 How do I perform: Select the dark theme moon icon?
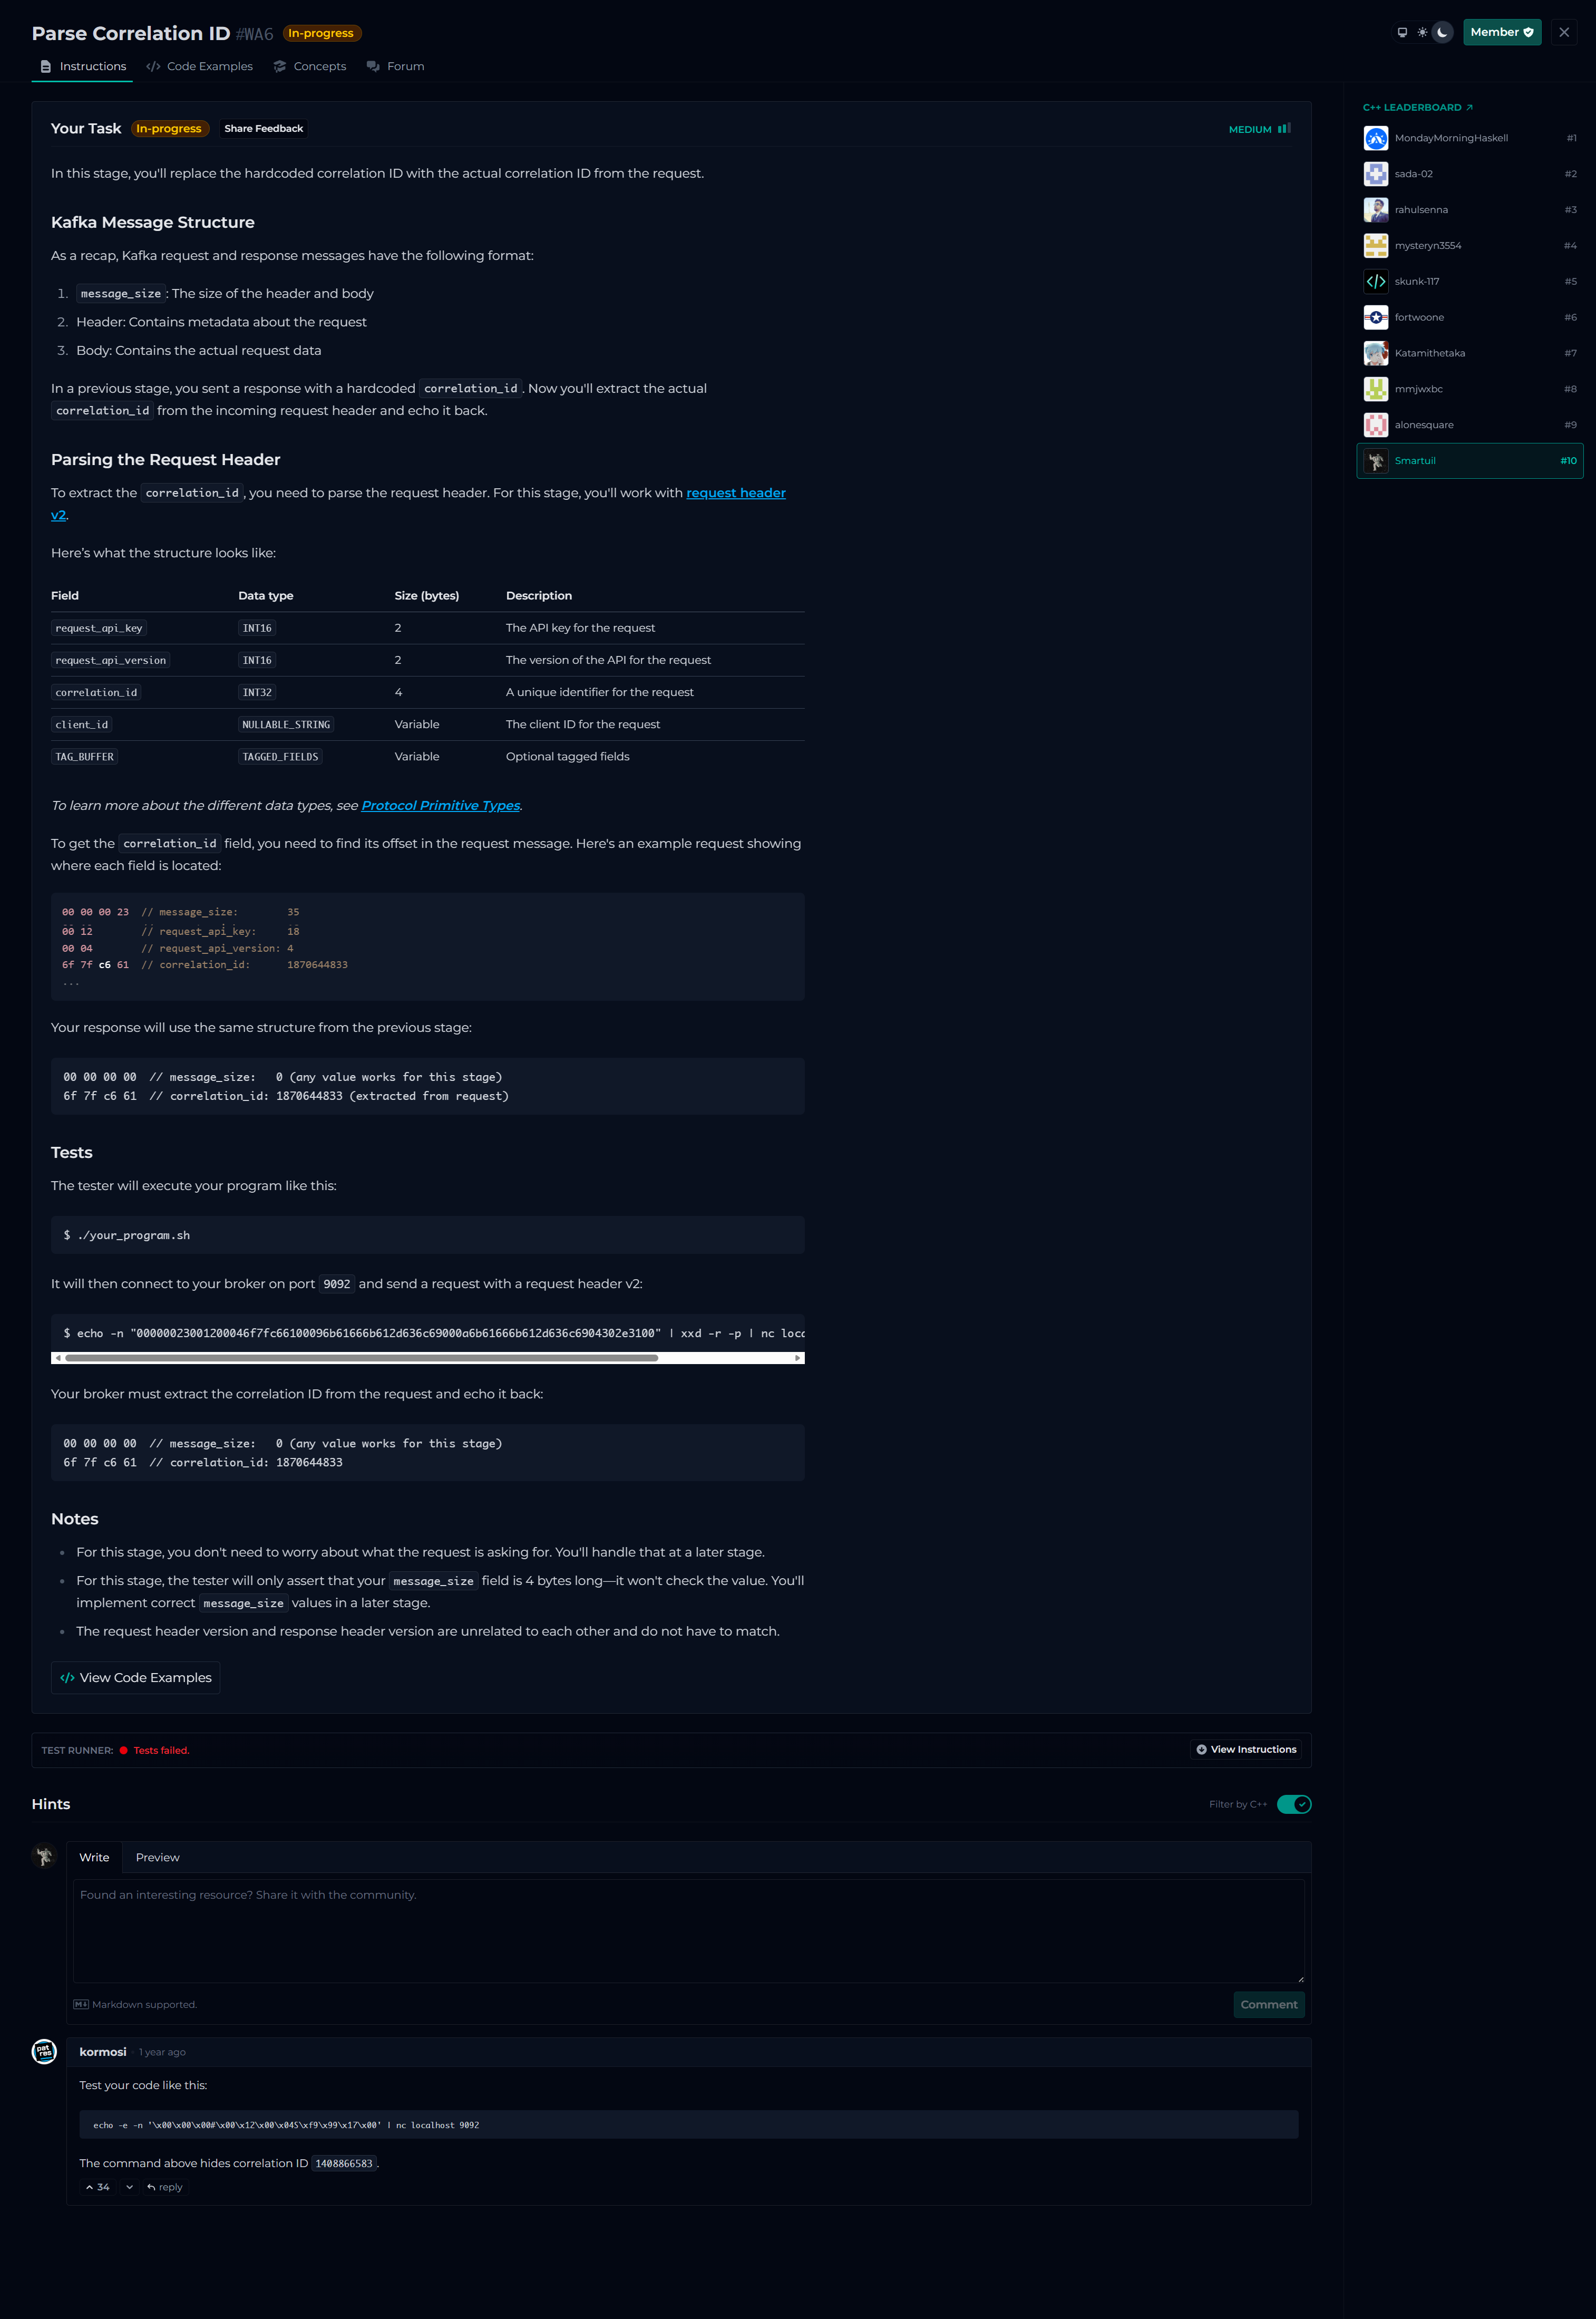pyautogui.click(x=1442, y=32)
